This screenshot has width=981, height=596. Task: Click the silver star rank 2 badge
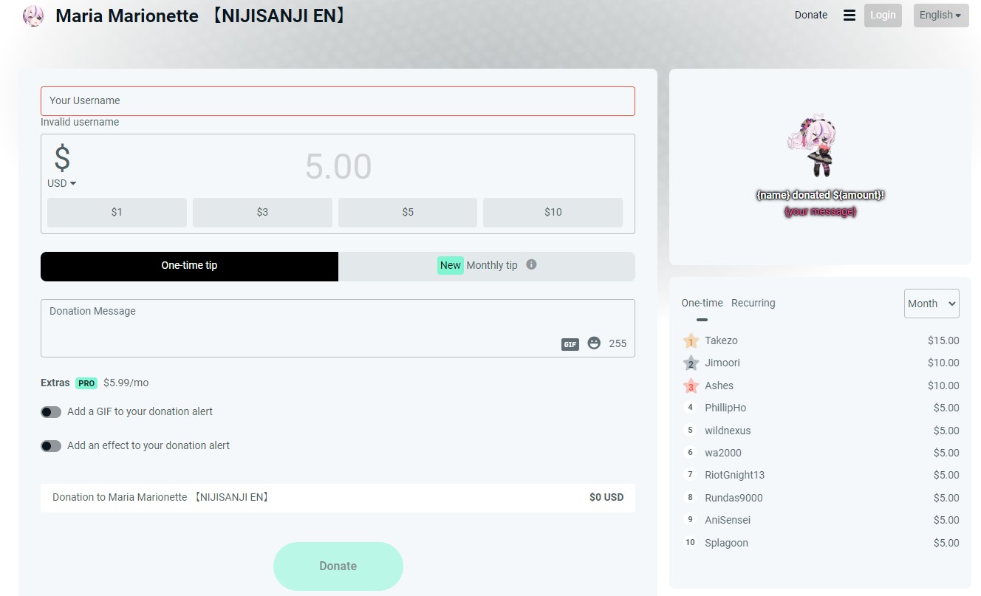[x=691, y=363]
